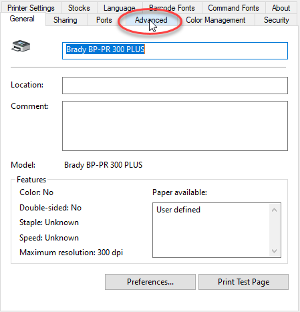The height and width of the screenshot is (312, 300).
Task: Open the Language tab
Action: coord(120,8)
